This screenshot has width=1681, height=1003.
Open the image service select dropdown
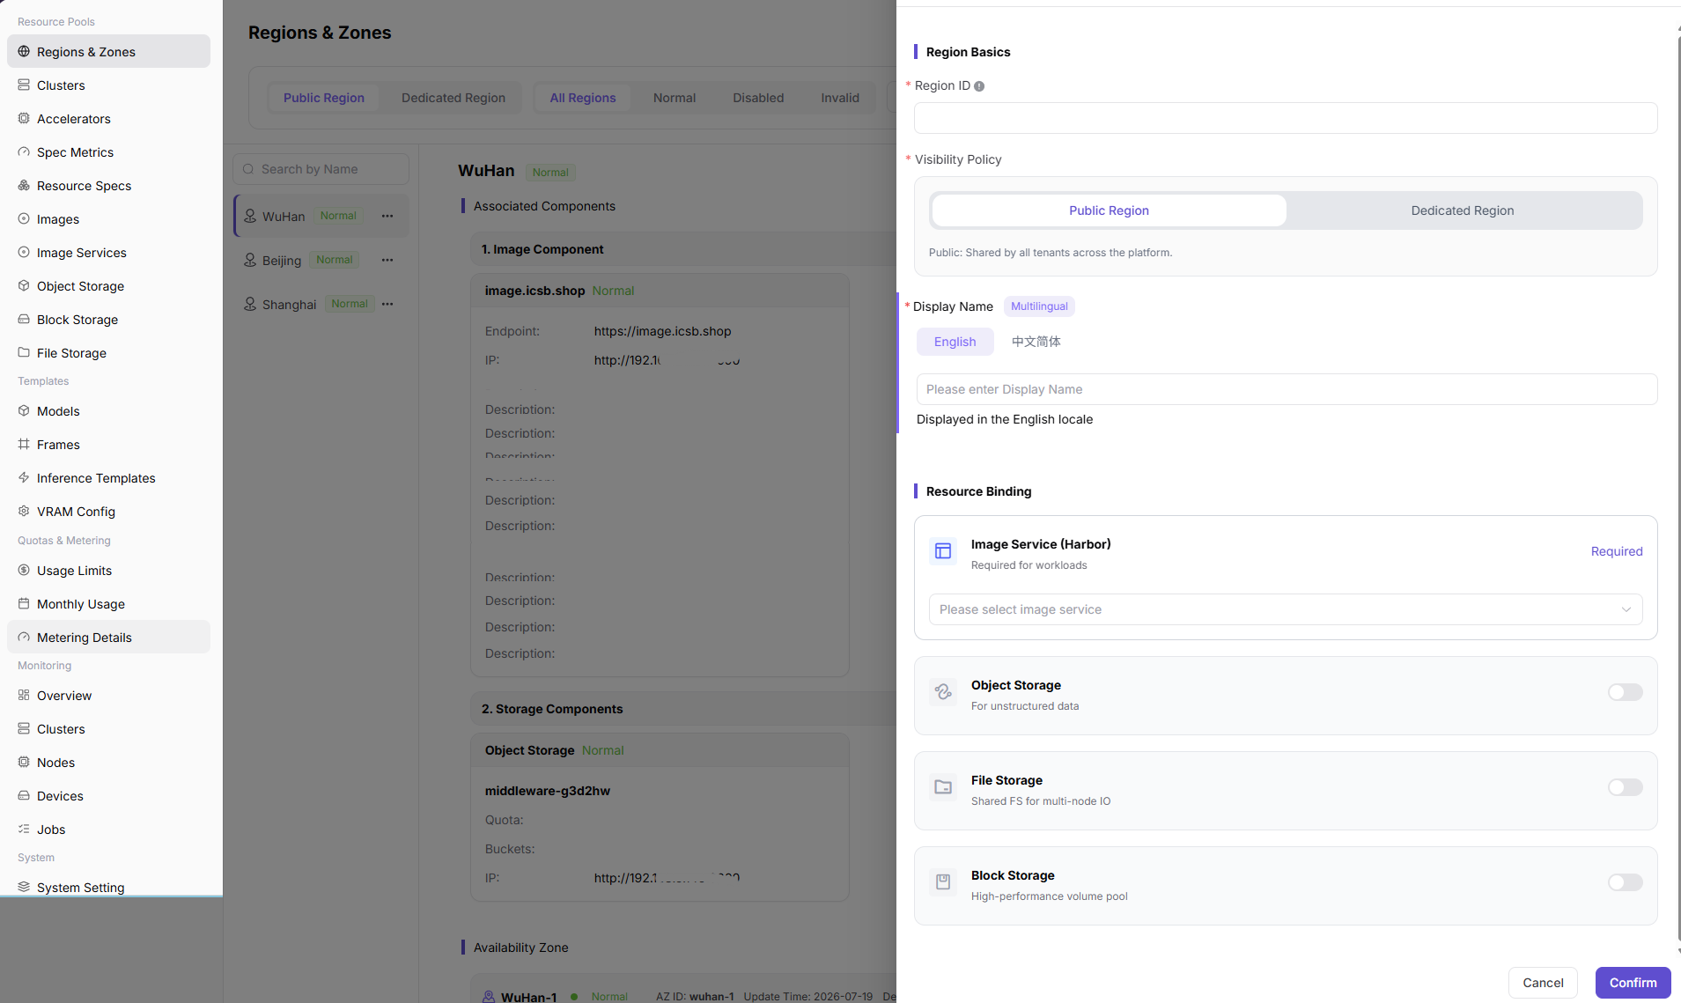[x=1286, y=609]
